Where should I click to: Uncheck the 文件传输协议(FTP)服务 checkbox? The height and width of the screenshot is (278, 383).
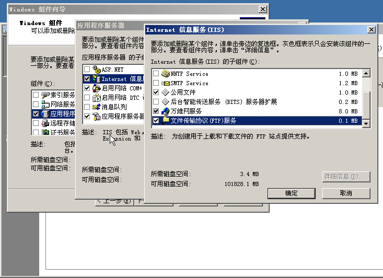(156, 120)
